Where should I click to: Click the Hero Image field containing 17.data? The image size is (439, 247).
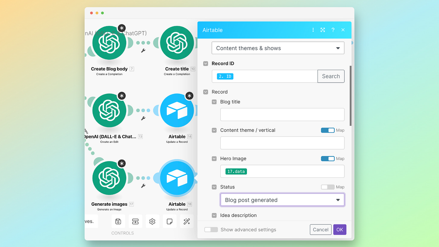[x=283, y=171]
